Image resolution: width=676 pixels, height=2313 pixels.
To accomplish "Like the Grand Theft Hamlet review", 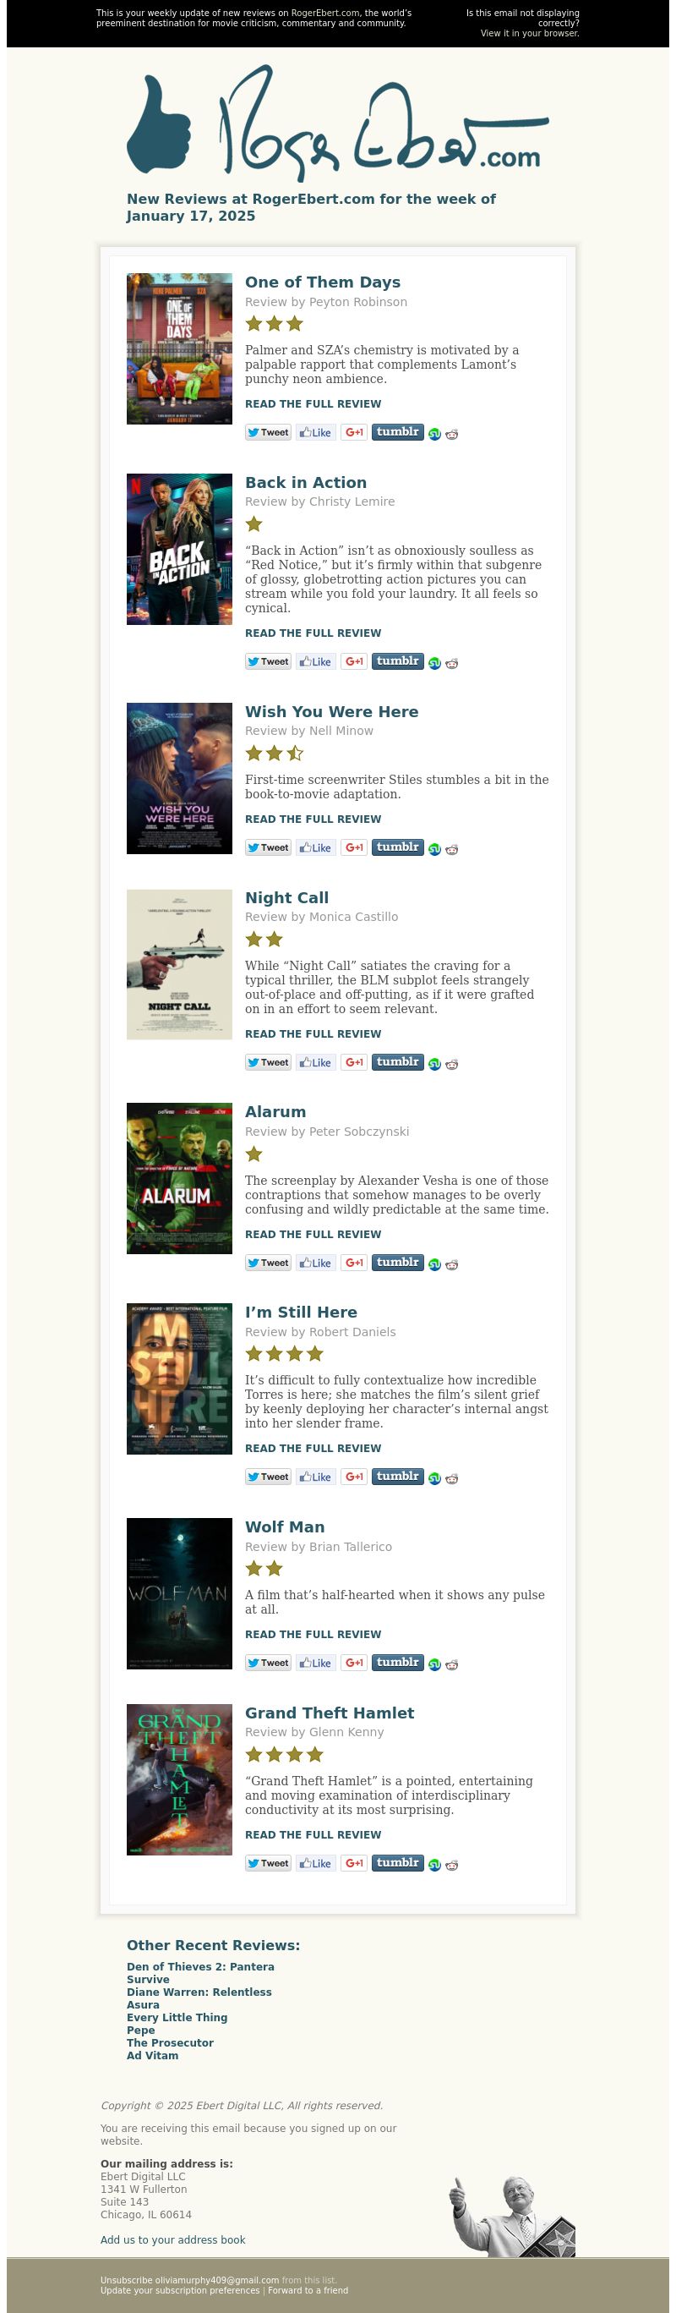I will click(315, 1863).
